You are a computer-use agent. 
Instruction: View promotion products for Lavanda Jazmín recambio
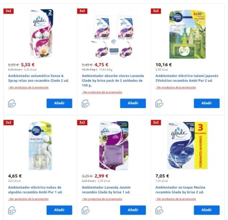point(102,199)
